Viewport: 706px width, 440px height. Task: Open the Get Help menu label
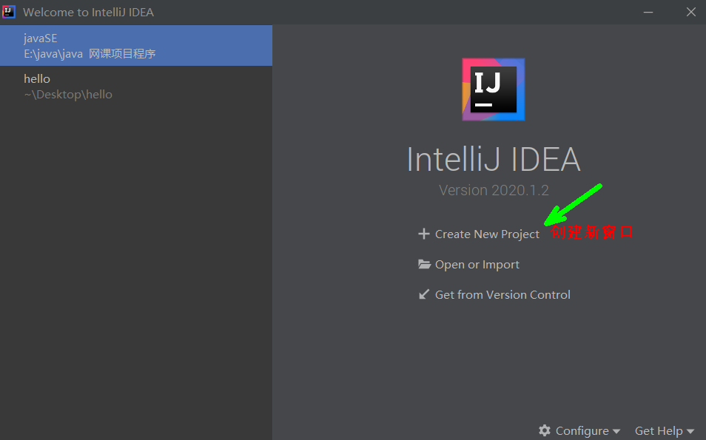coord(658,430)
